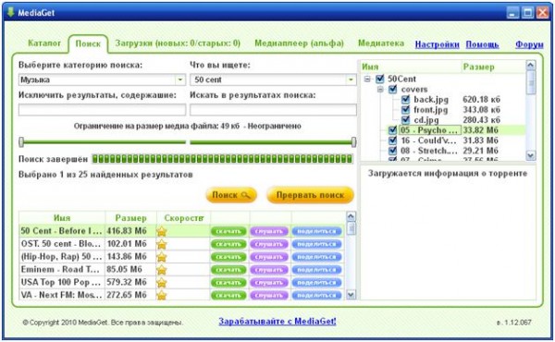Focus the search within results field

[x=273, y=110]
